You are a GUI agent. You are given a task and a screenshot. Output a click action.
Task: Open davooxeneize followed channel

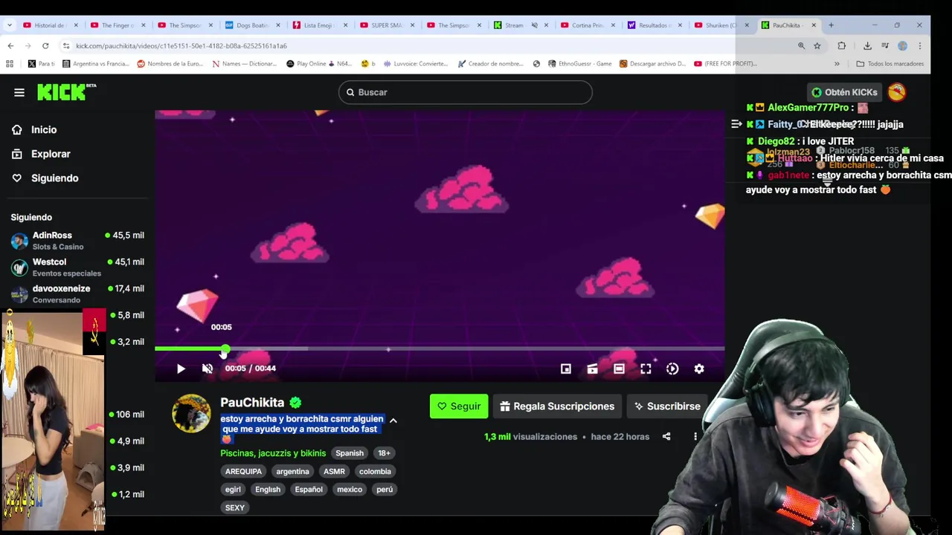(x=77, y=294)
